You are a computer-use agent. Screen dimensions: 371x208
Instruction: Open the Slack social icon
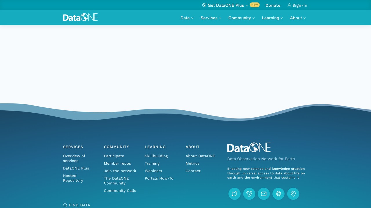coord(279,194)
